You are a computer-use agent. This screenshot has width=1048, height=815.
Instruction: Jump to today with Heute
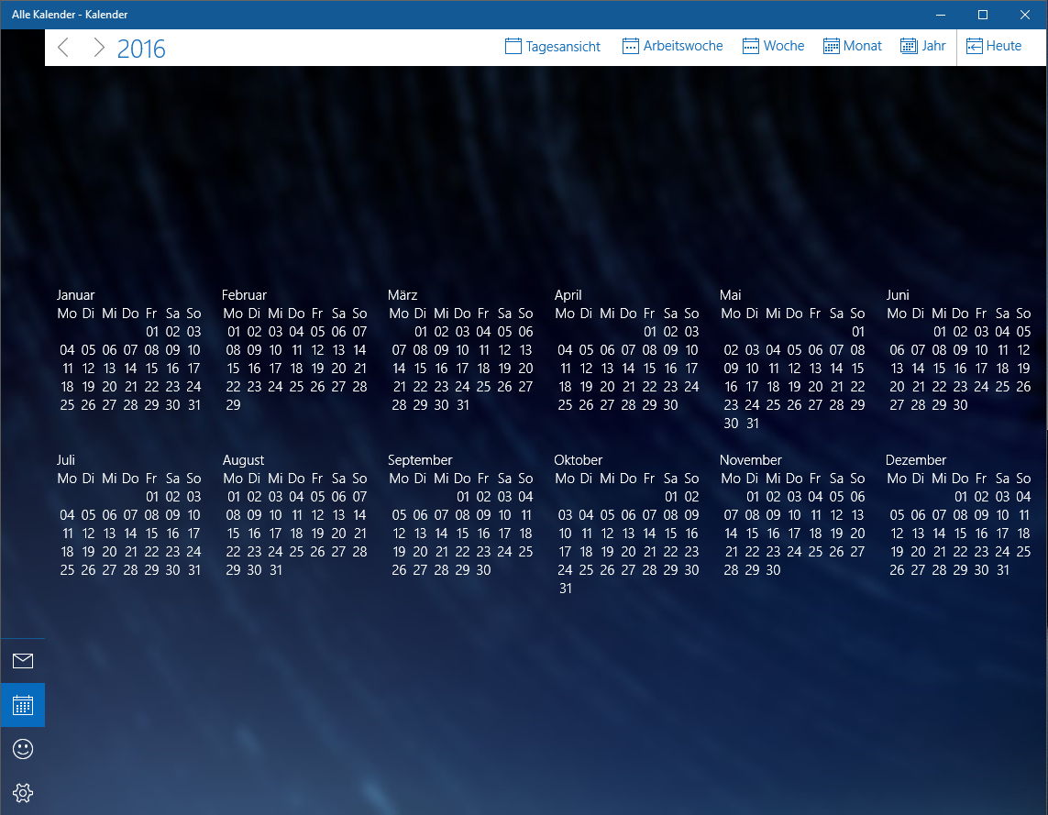coord(994,46)
